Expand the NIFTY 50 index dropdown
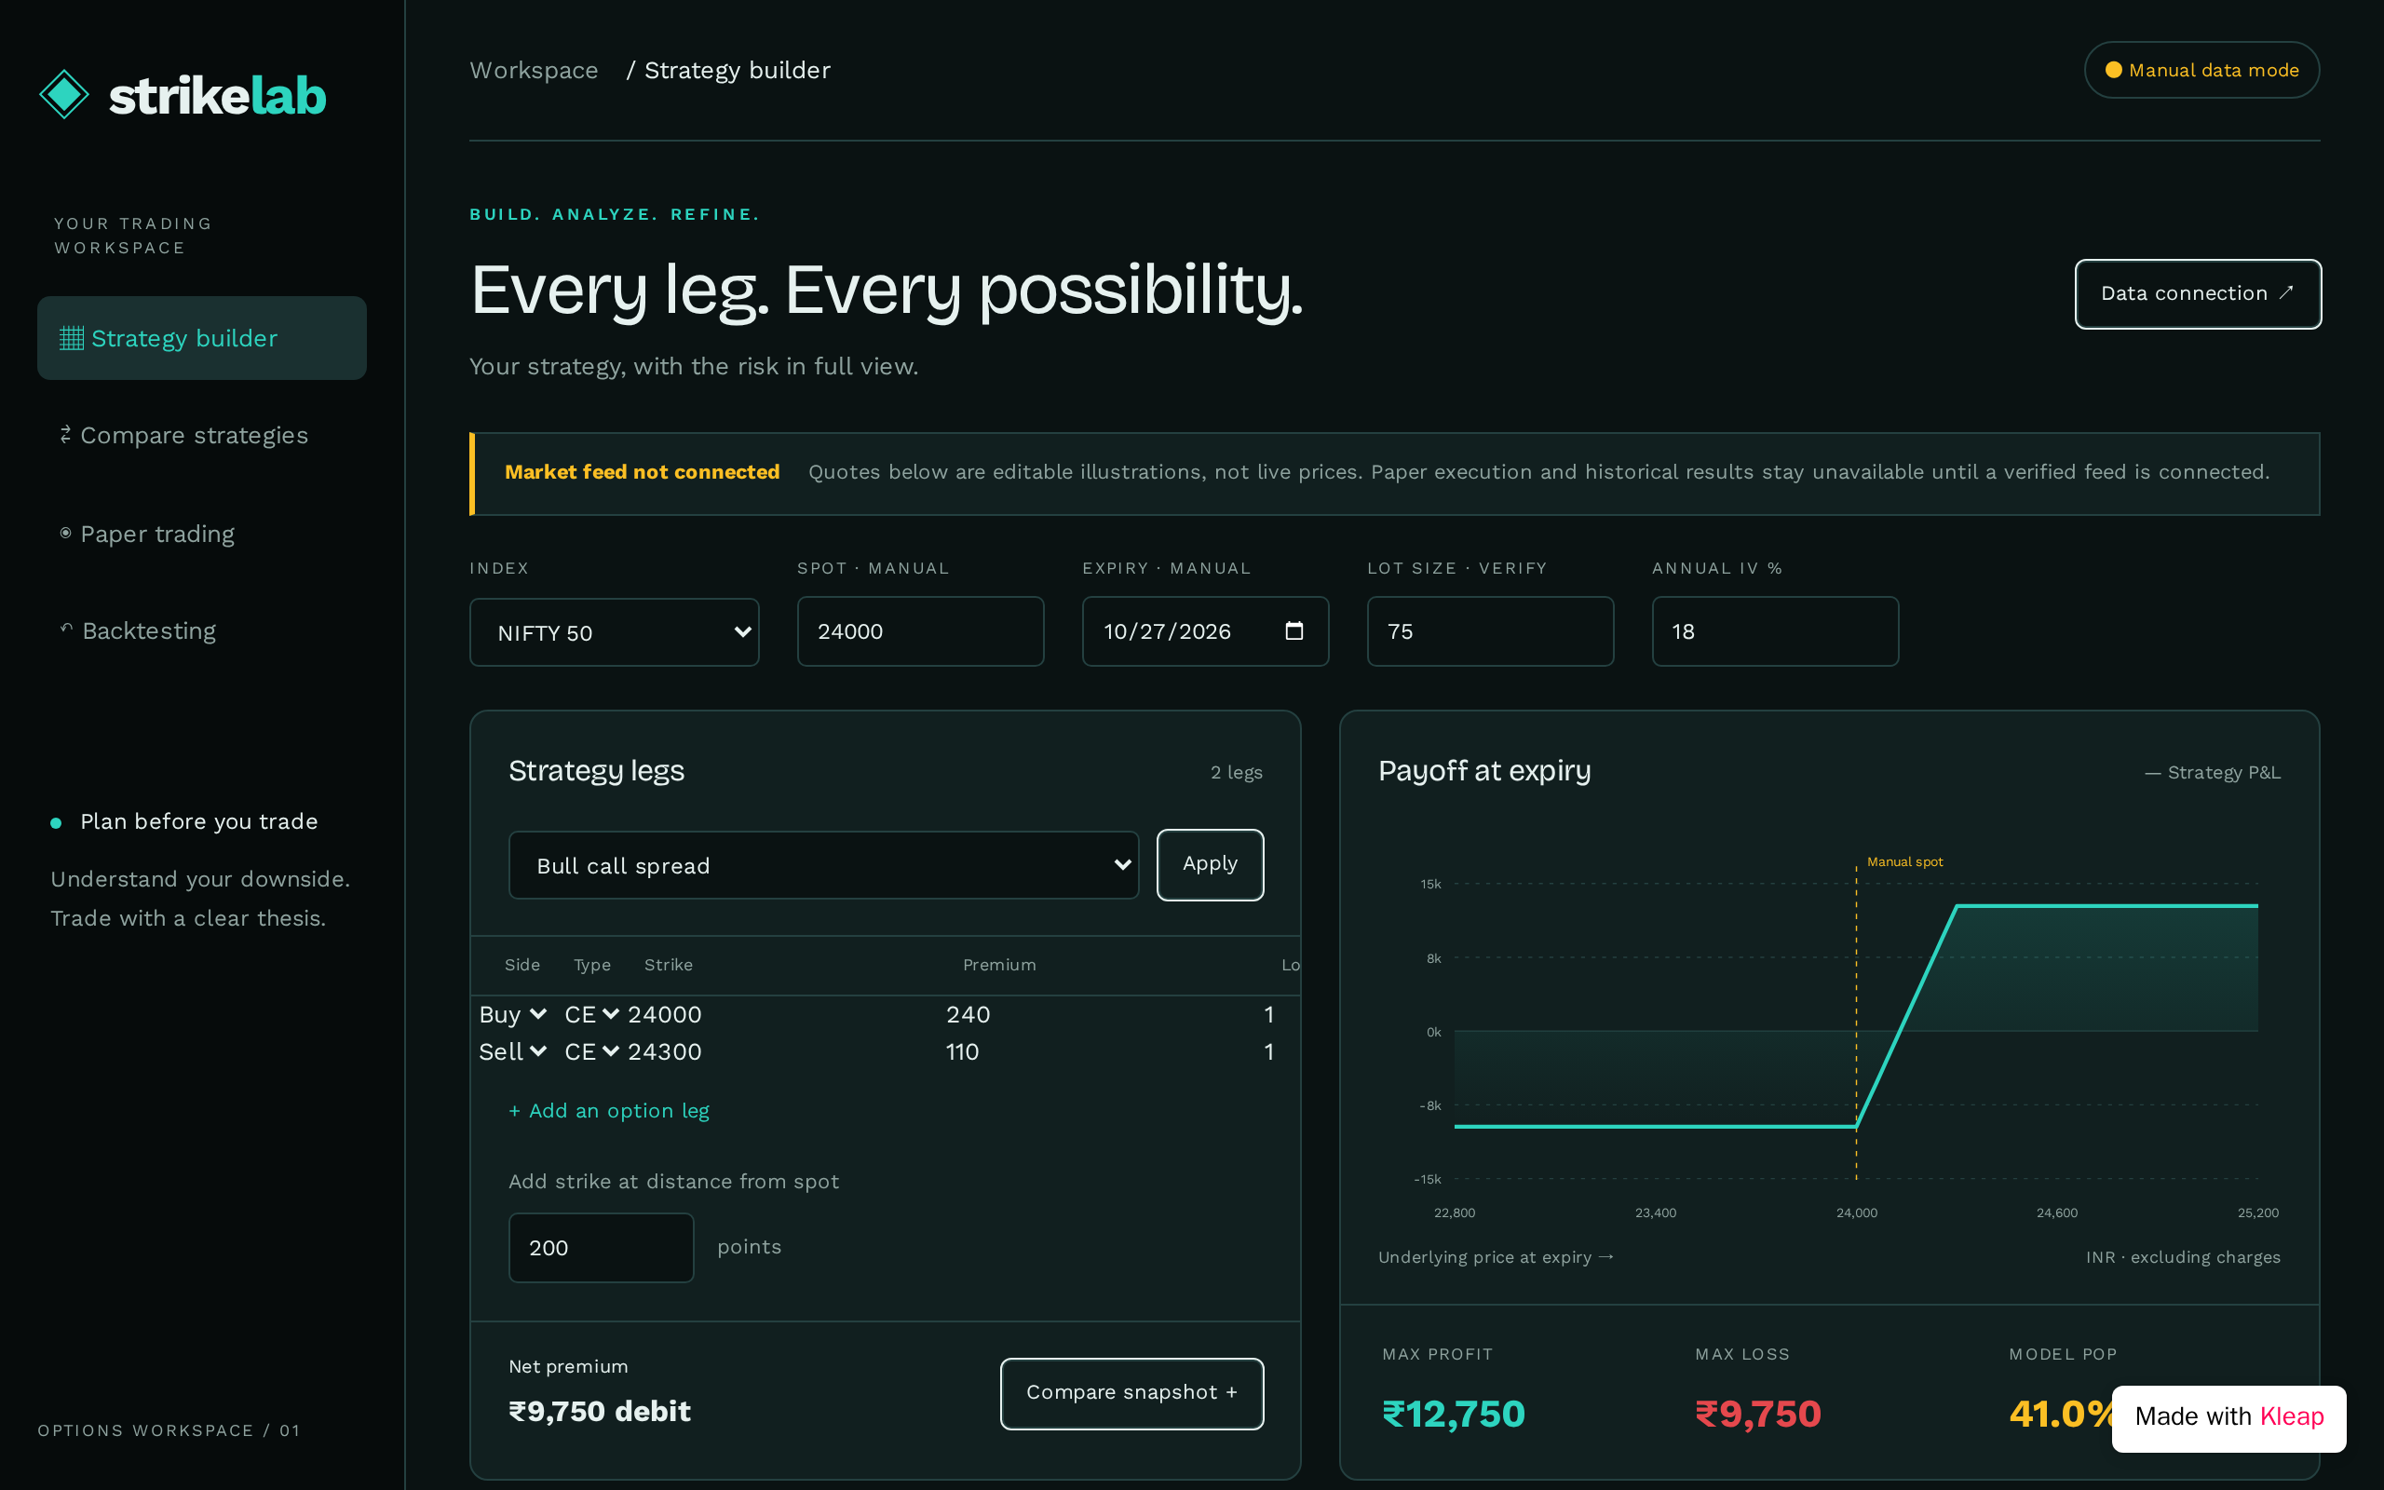This screenshot has width=2384, height=1490. click(x=615, y=631)
